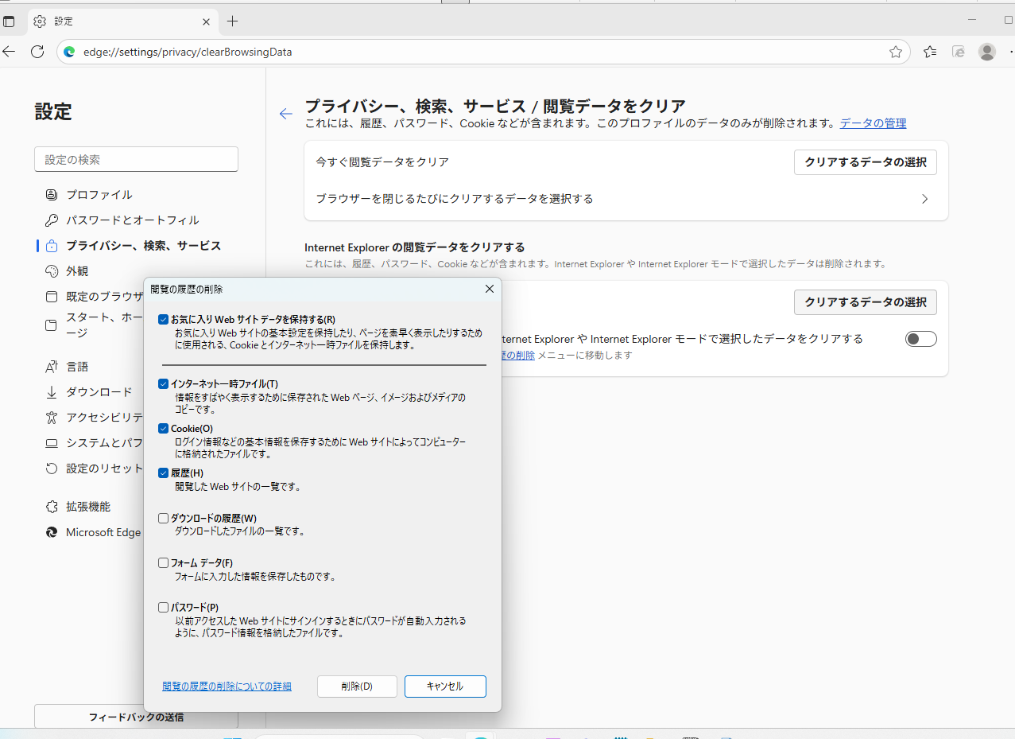Reload the page with refresh icon
The image size is (1015, 739).
37,52
